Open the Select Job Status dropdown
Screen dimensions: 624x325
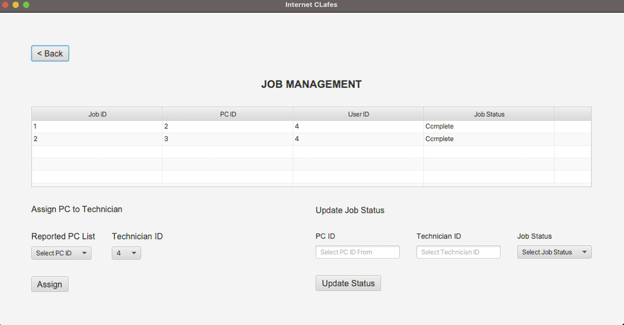[x=554, y=252]
